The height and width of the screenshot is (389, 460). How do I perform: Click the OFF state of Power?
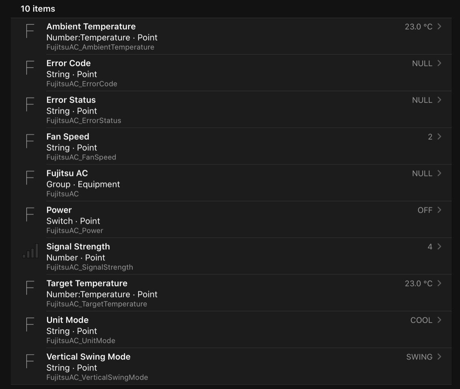(425, 210)
